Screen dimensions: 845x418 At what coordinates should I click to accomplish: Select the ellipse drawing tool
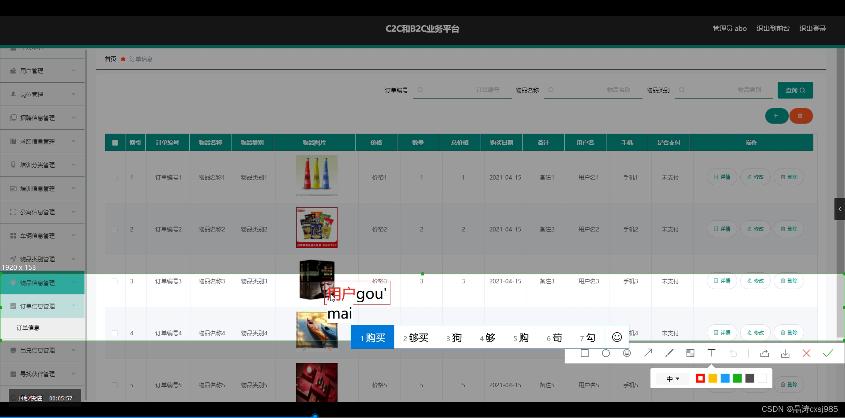click(606, 353)
